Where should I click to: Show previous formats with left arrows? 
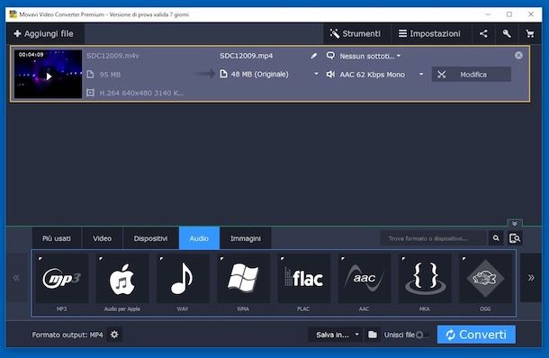click(x=16, y=278)
